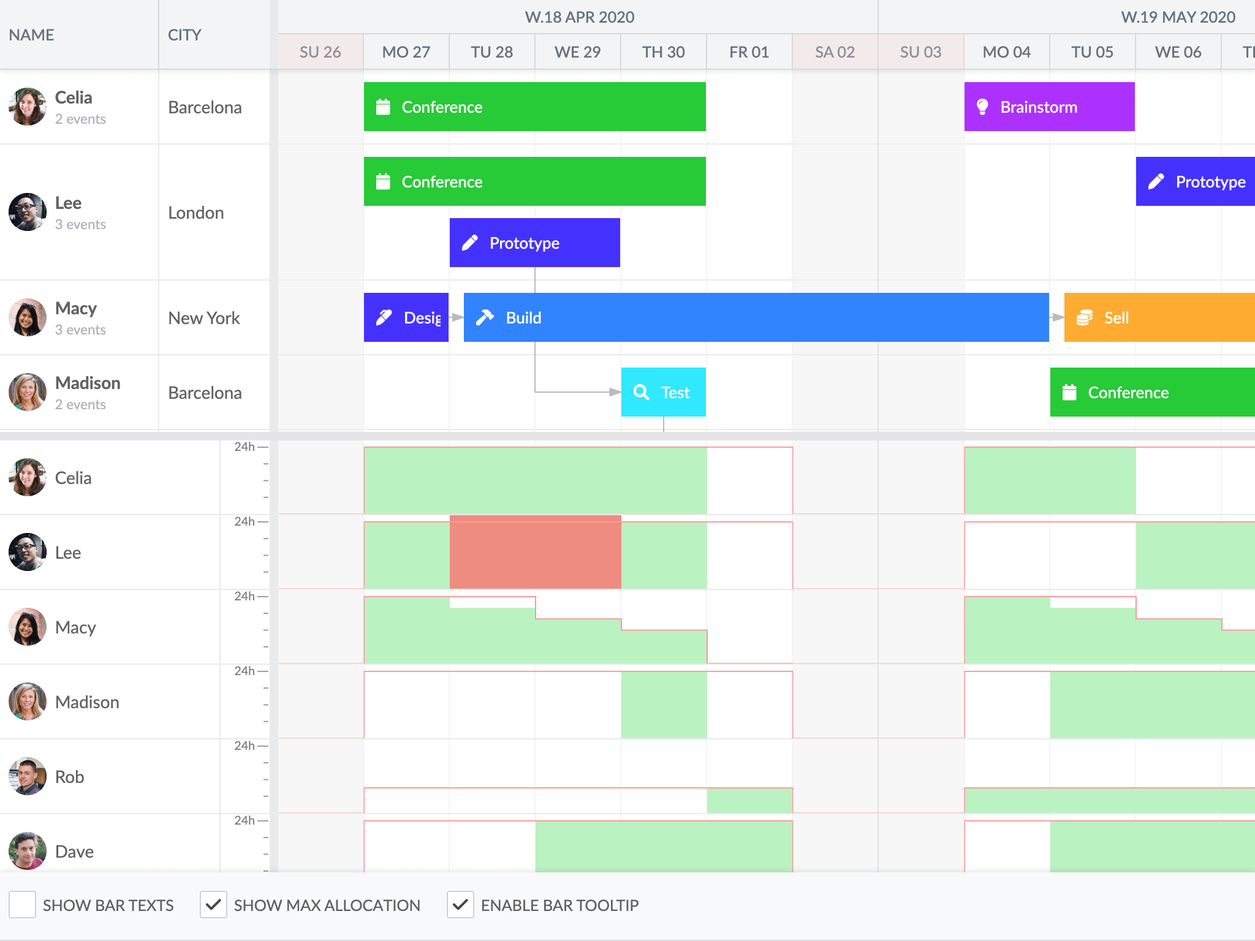Click pencil icon on Lee's Prototype event
Viewport: 1255px width, 941px height.
click(x=470, y=243)
